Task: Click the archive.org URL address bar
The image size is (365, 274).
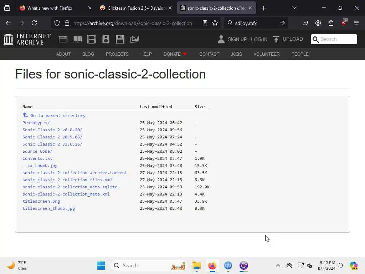Action: (x=133, y=23)
